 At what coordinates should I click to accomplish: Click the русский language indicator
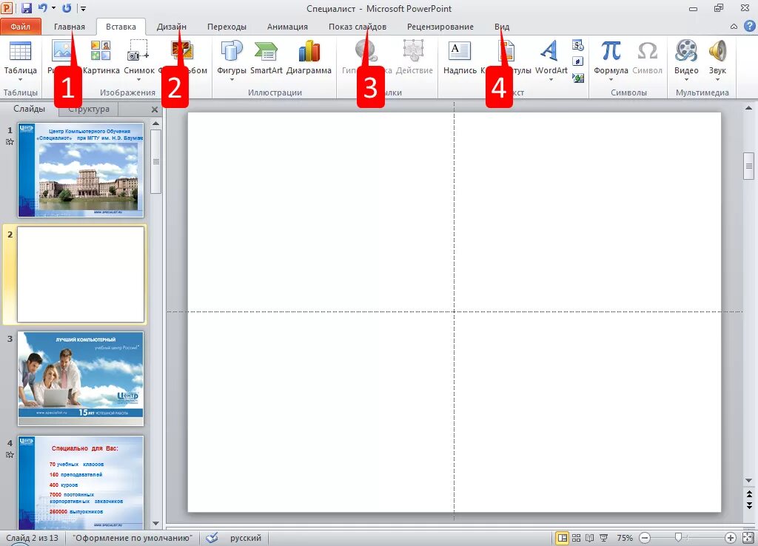[245, 537]
